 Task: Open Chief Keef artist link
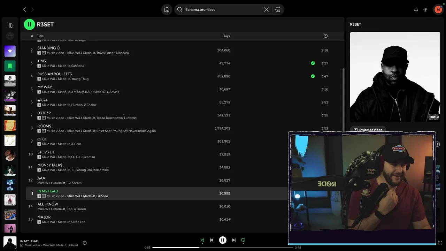103,131
